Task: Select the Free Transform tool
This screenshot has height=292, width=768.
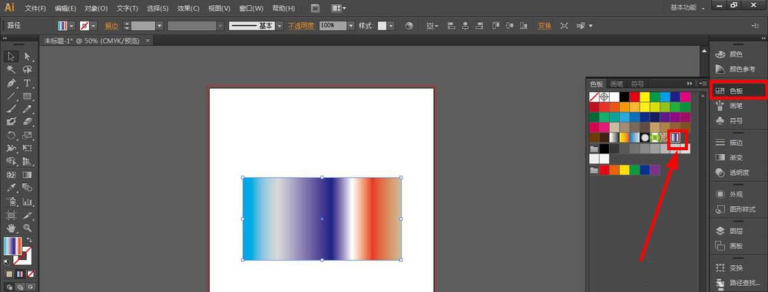Action: click(28, 148)
